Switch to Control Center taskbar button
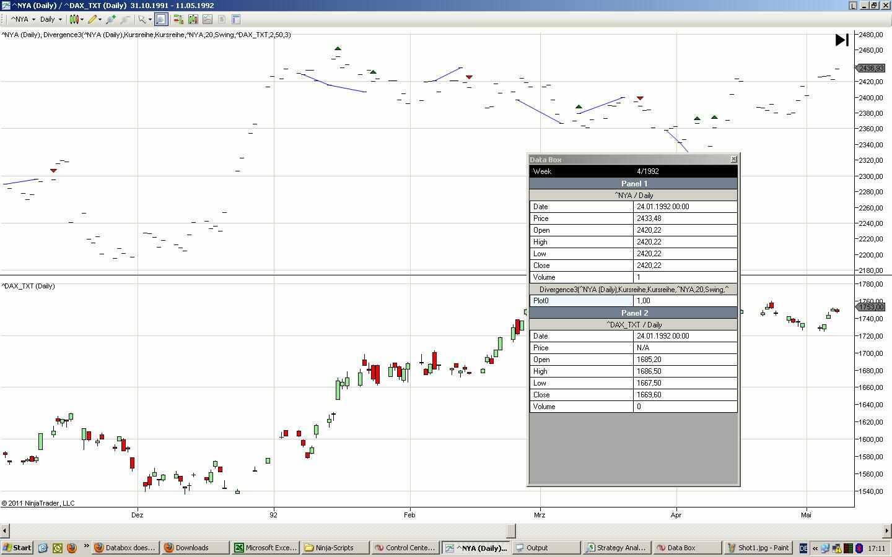 coord(405,548)
